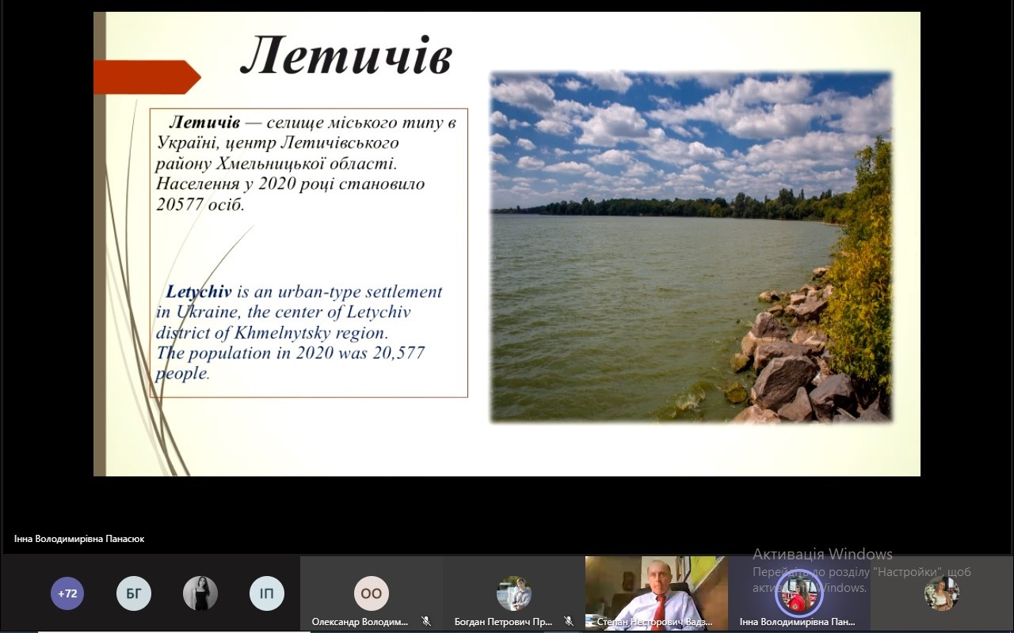1014x633 pixels.
Task: Click Олександр's muted microphone icon
Action: (426, 622)
